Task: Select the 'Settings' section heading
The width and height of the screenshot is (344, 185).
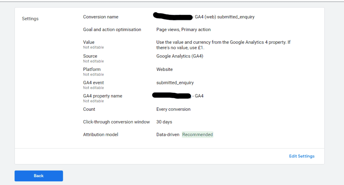Action: tap(30, 19)
